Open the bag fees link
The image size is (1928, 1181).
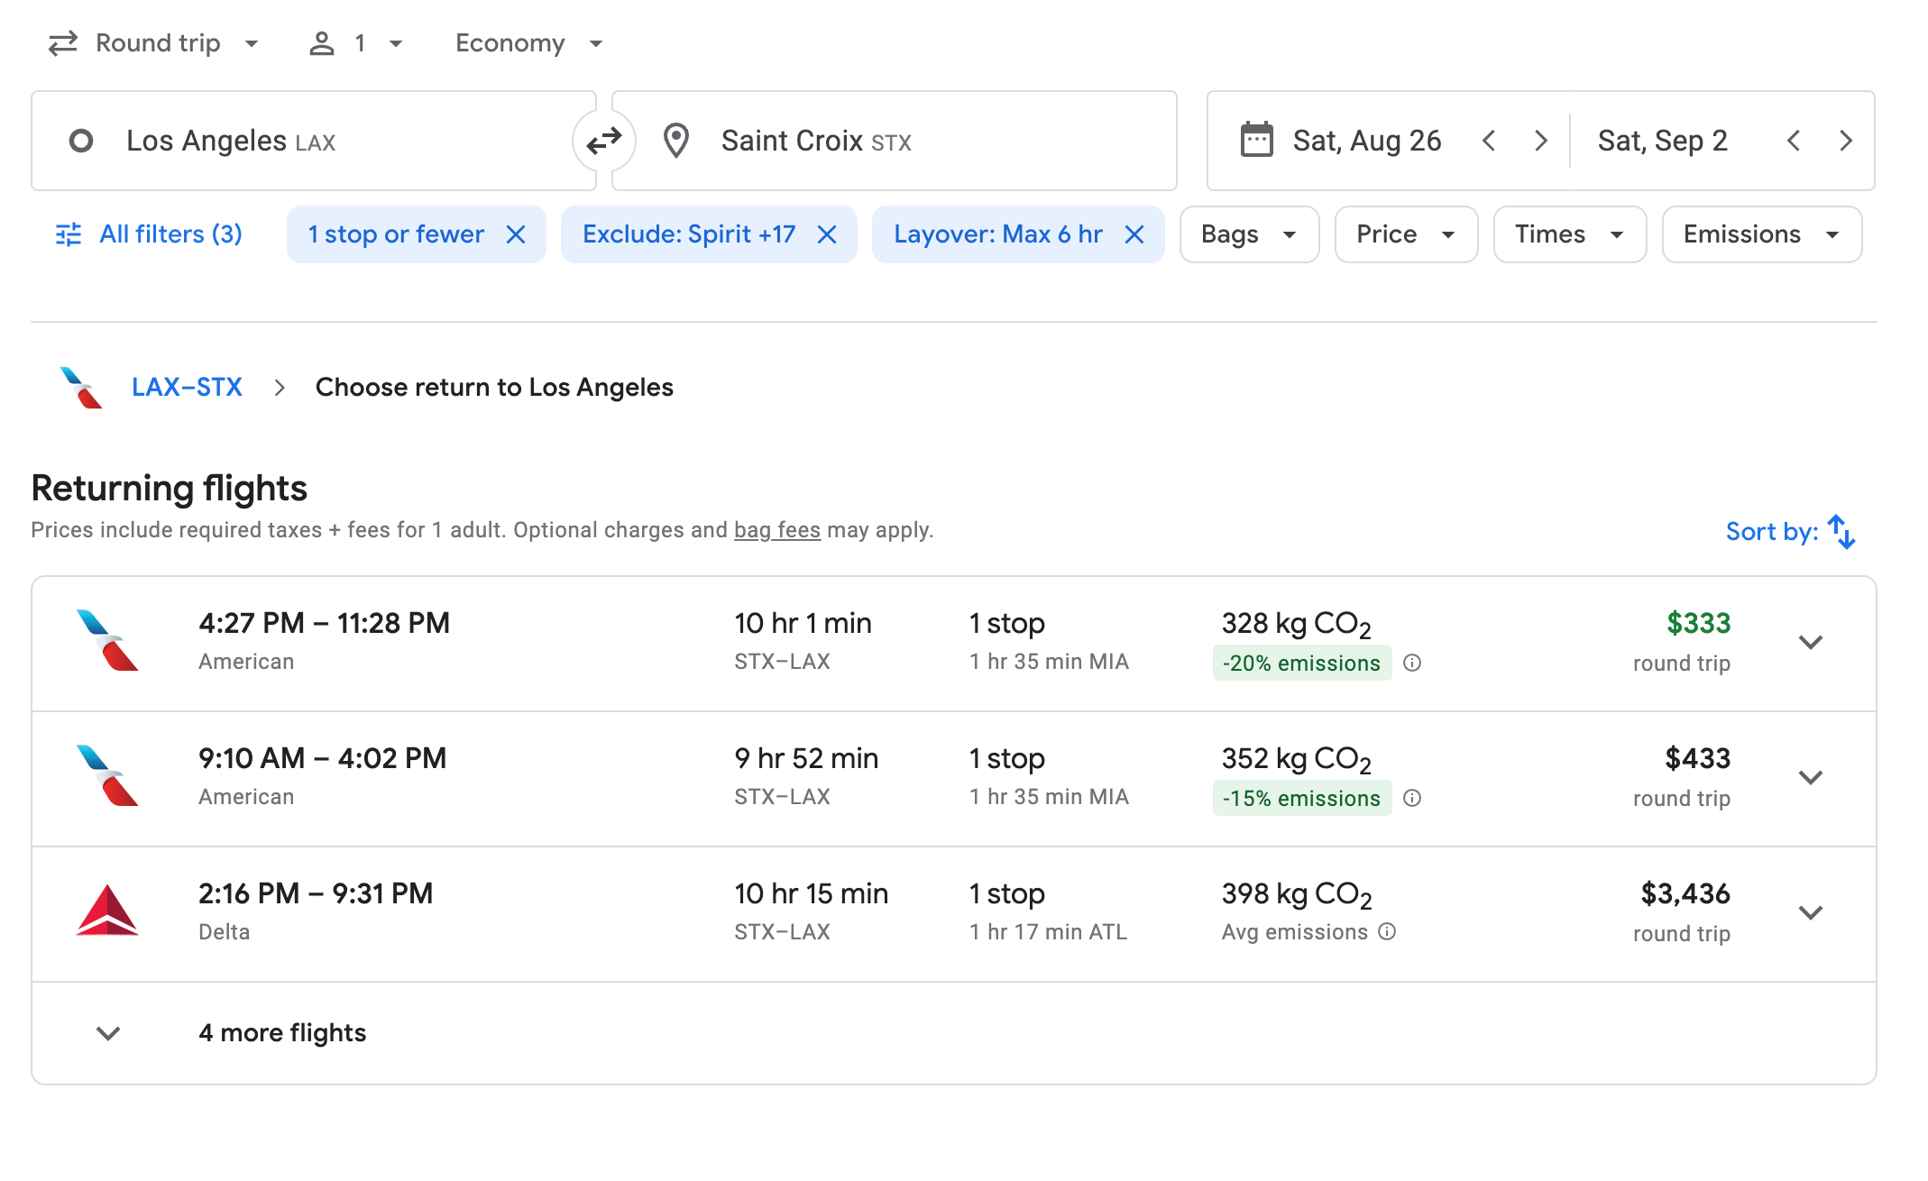click(776, 530)
